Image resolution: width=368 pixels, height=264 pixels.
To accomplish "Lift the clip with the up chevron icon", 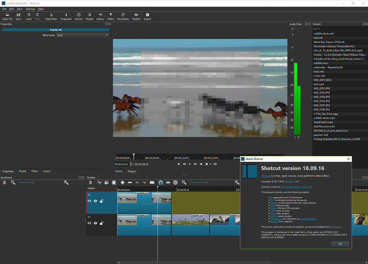I will click(137, 182).
